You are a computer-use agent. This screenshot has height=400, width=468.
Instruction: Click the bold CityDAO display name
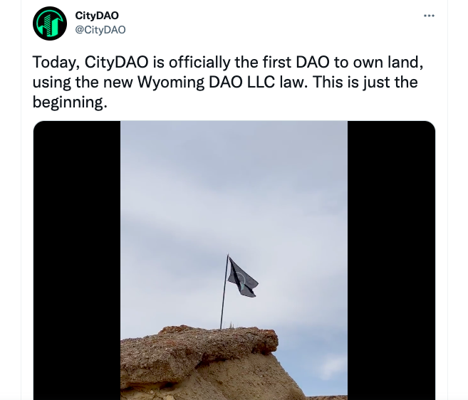[x=97, y=16]
